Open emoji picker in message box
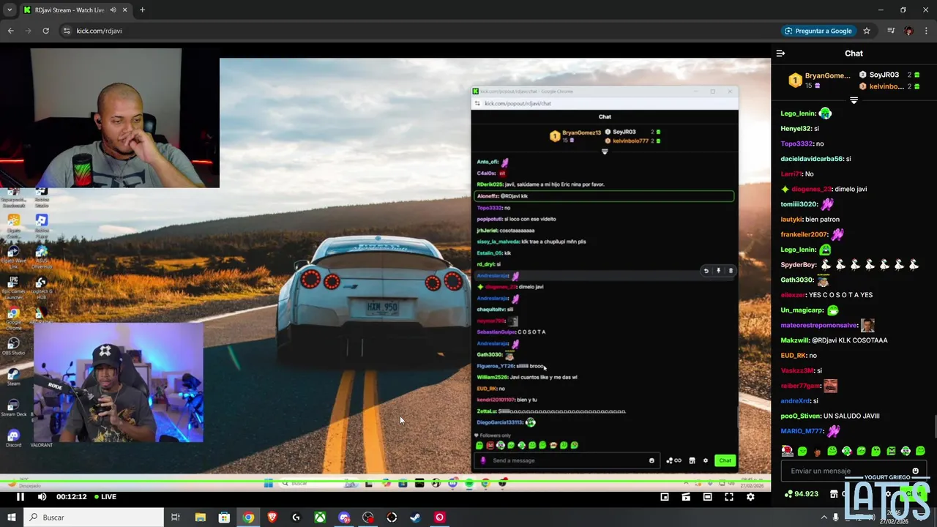 coord(915,471)
